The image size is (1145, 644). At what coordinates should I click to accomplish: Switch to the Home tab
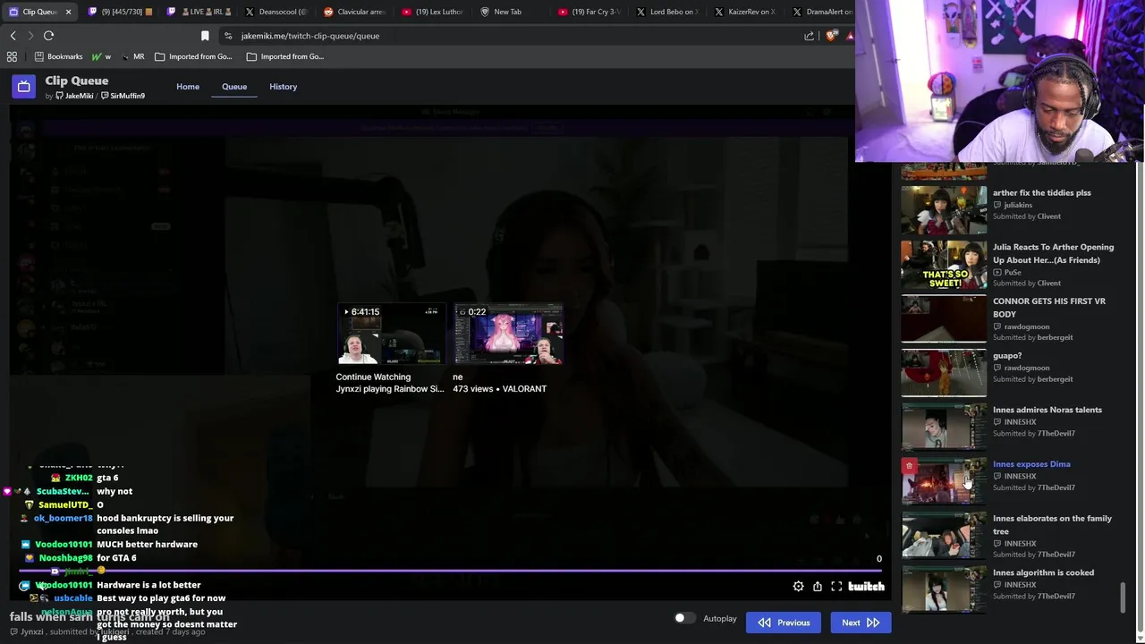pyautogui.click(x=188, y=87)
